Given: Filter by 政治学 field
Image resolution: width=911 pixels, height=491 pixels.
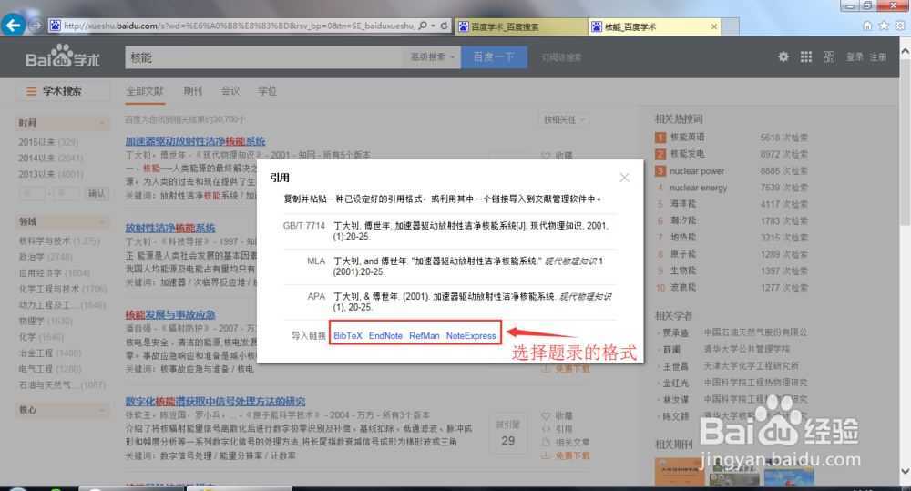Looking at the screenshot, I should (x=46, y=257).
